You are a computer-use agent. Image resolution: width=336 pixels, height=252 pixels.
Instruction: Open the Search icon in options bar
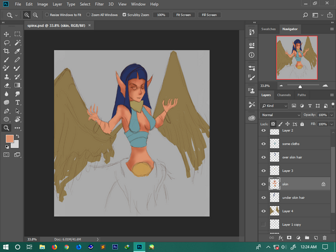point(306,15)
